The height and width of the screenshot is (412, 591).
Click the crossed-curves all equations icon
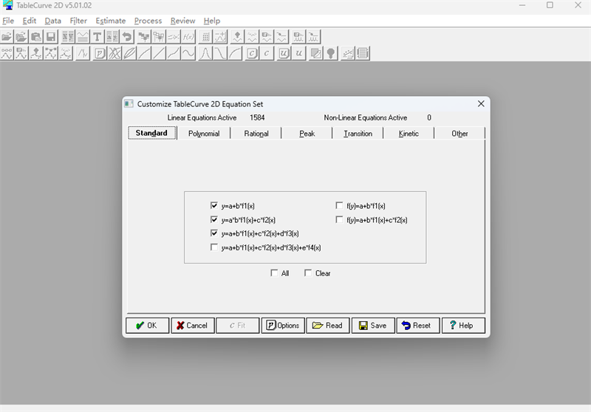point(115,53)
